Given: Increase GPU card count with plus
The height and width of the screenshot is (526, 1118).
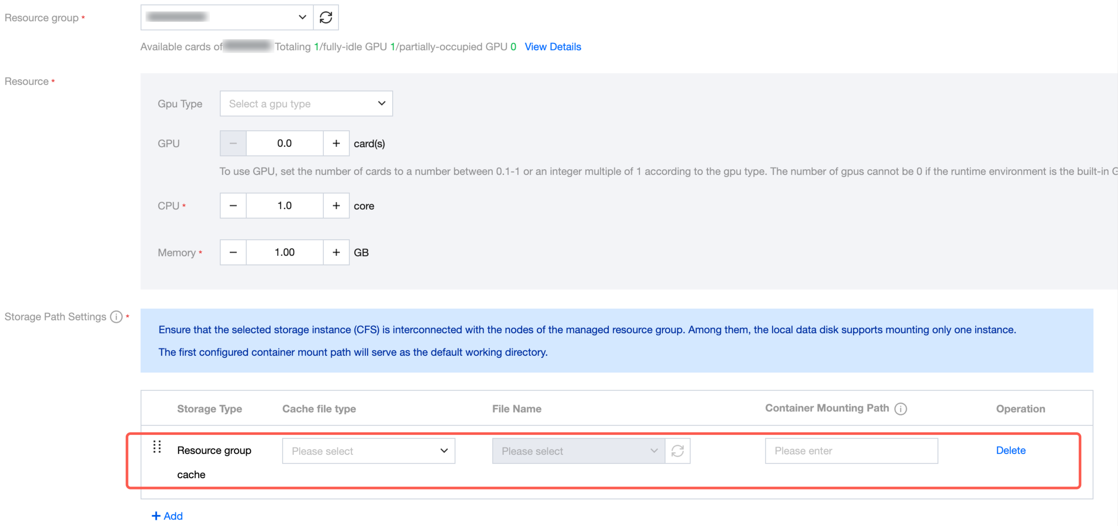Looking at the screenshot, I should click(x=336, y=143).
